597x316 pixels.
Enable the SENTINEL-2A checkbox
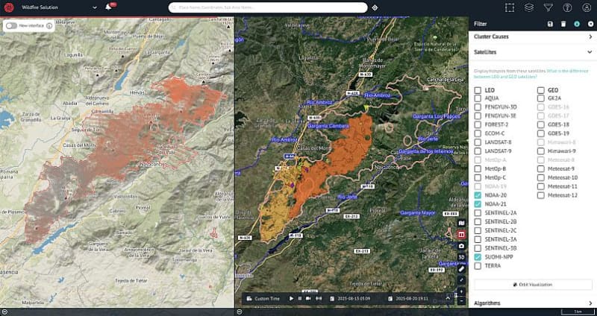point(478,212)
